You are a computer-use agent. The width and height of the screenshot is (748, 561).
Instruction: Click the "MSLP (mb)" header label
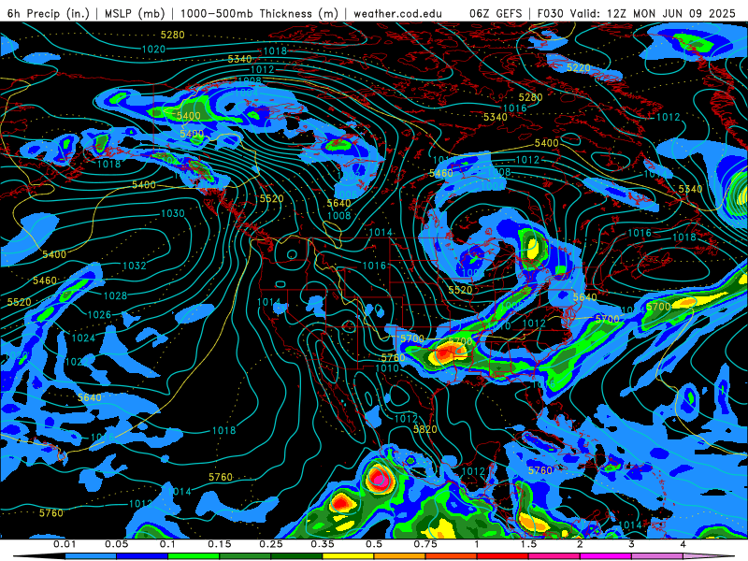135,13
